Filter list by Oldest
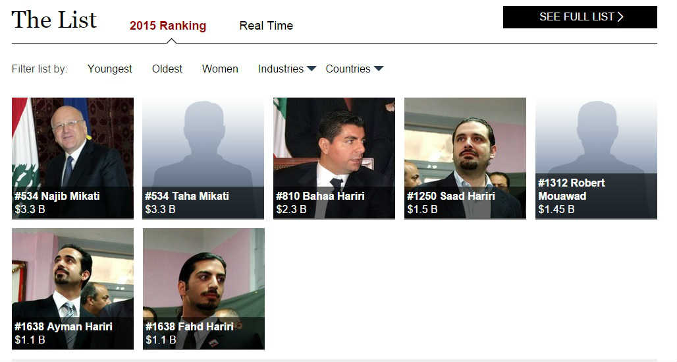This screenshot has width=677, height=362. point(167,69)
